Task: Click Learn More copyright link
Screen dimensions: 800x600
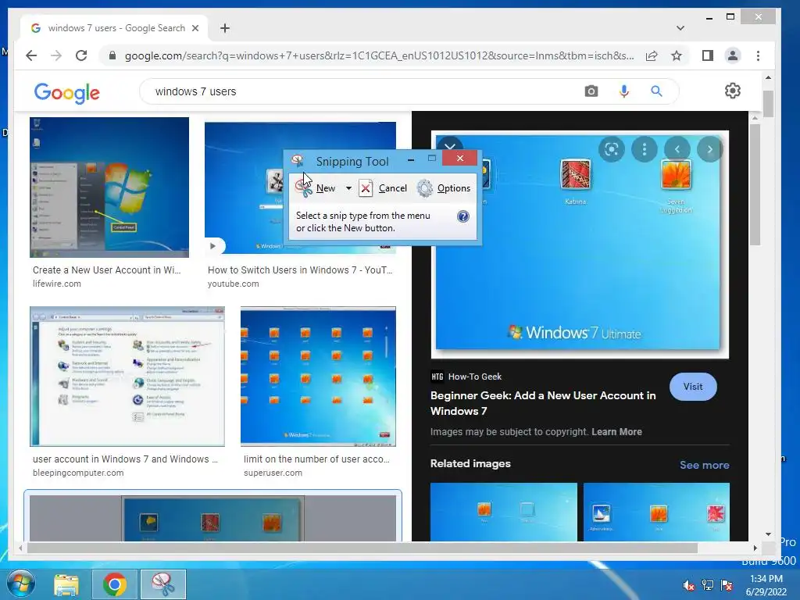Action: (x=616, y=431)
